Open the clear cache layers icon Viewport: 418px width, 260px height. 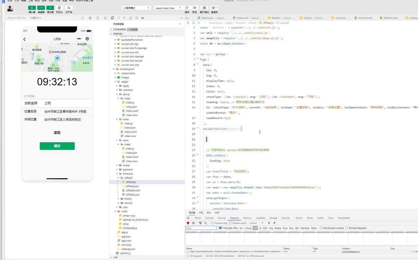214,8
